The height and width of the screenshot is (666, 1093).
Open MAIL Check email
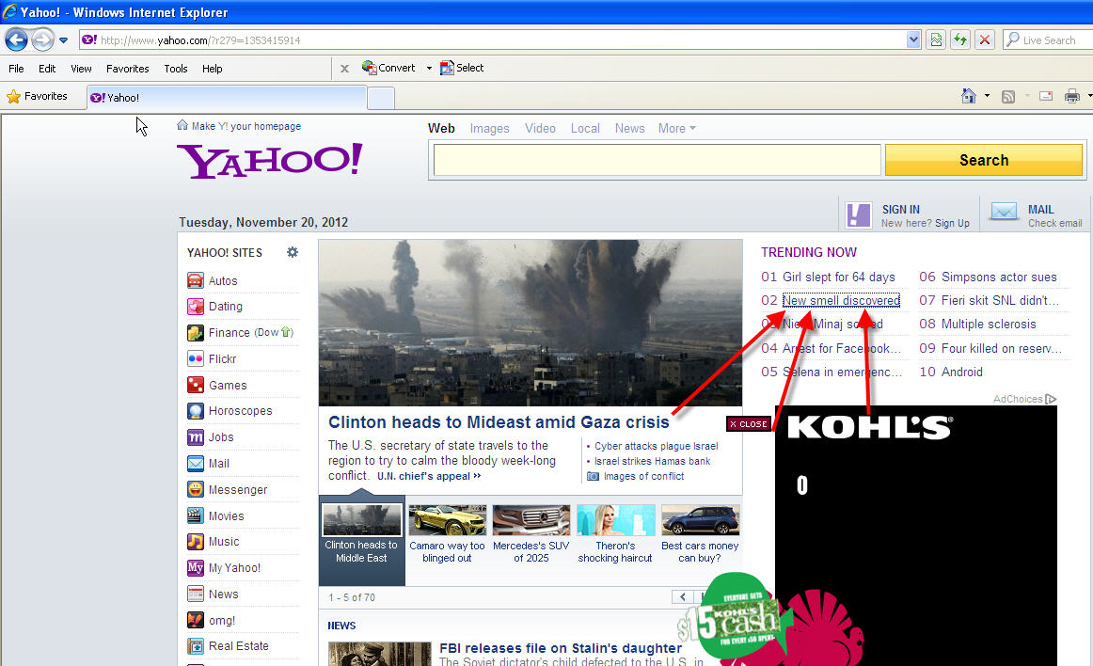click(x=1036, y=214)
